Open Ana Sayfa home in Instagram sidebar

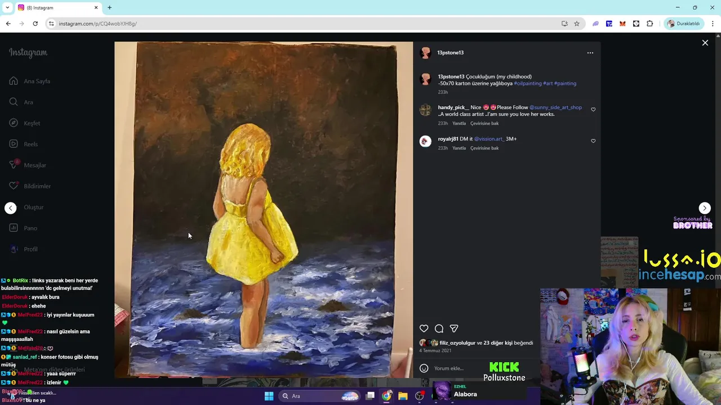pyautogui.click(x=30, y=81)
